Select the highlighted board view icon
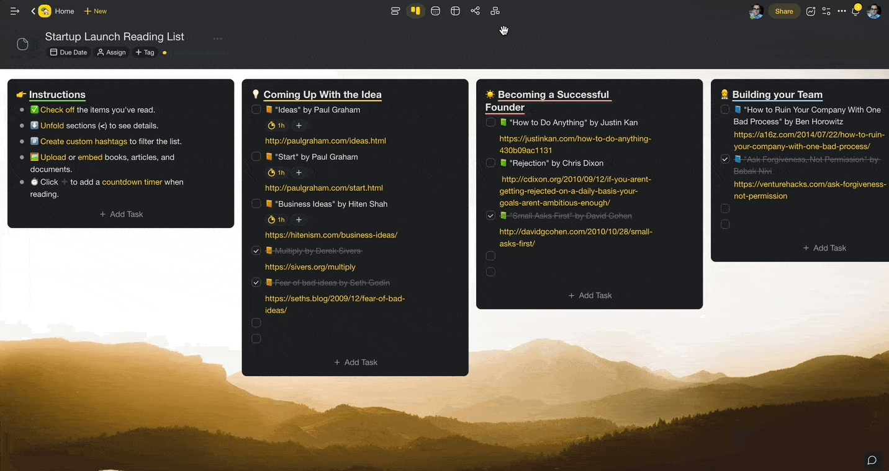This screenshot has height=471, width=889. [415, 11]
